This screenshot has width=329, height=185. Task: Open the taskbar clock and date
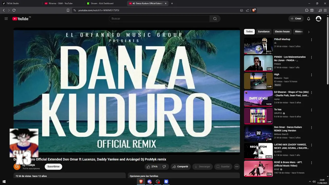tap(322, 181)
